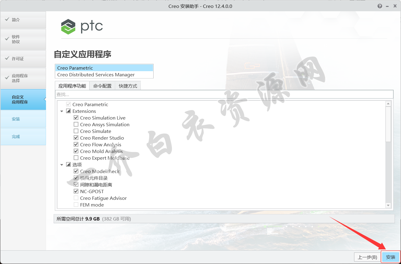This screenshot has height=264, width=401.
Task: Toggle the Creo Modelcheck checkbox
Action: (76, 171)
